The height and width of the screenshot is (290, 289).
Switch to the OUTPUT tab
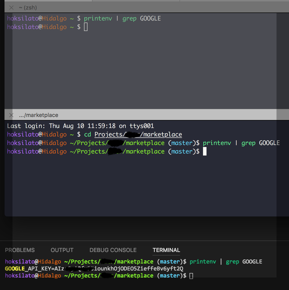pyautogui.click(x=62, y=250)
